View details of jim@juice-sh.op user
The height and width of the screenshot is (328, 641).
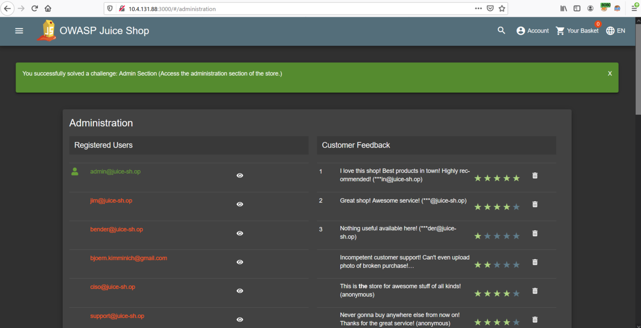click(x=240, y=204)
